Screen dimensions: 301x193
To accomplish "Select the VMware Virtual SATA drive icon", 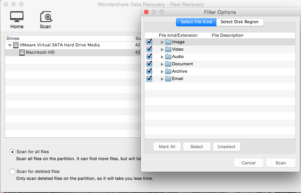I will [16, 45].
